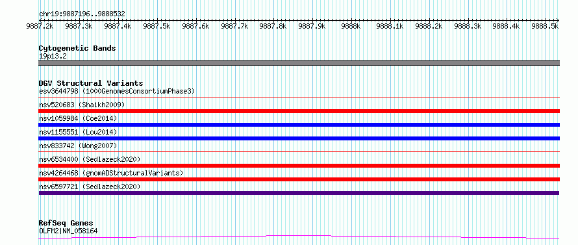Click the magenta OLFM2 gene line
578x245 pixels.
[299, 237]
